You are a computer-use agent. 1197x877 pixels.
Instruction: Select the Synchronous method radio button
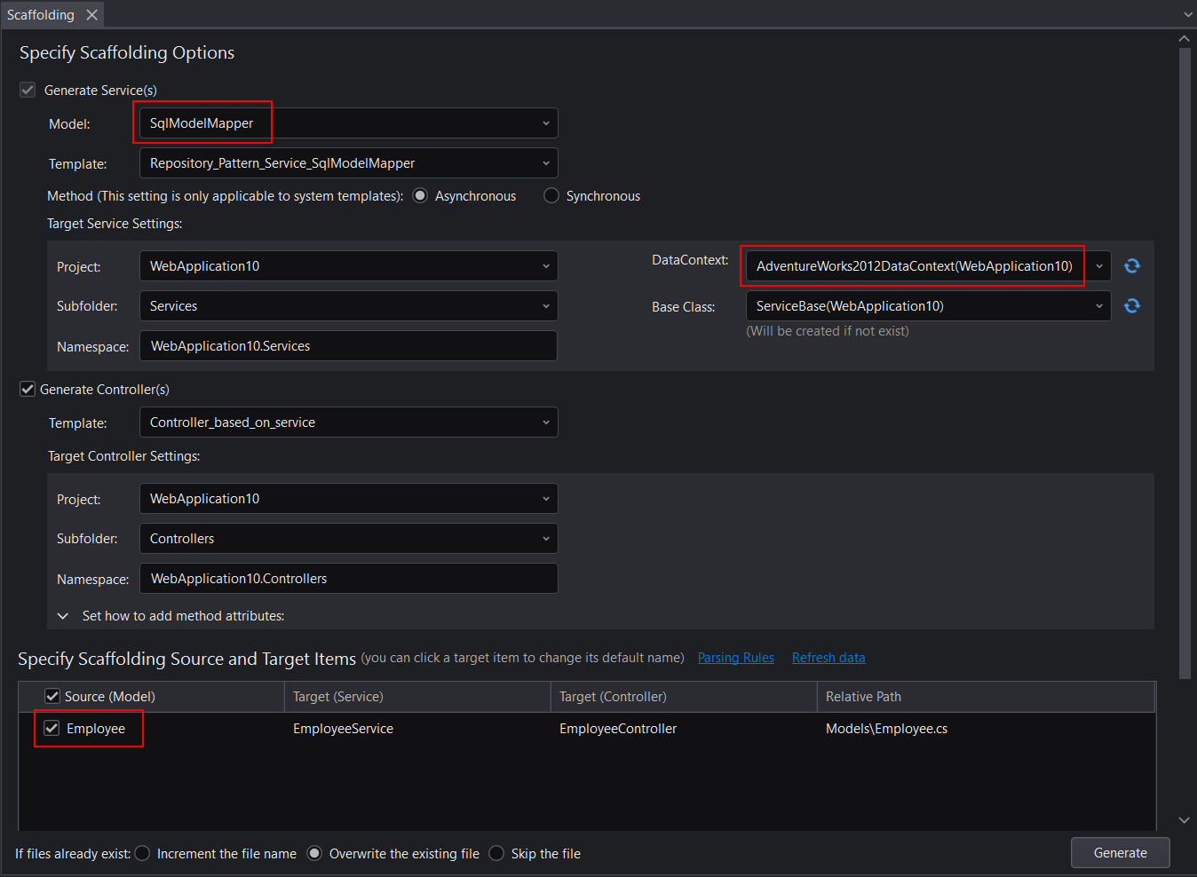pyautogui.click(x=551, y=196)
